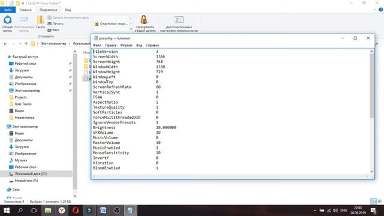Show hidden system tray icons
384x216 pixels.
pyautogui.click(x=315, y=211)
